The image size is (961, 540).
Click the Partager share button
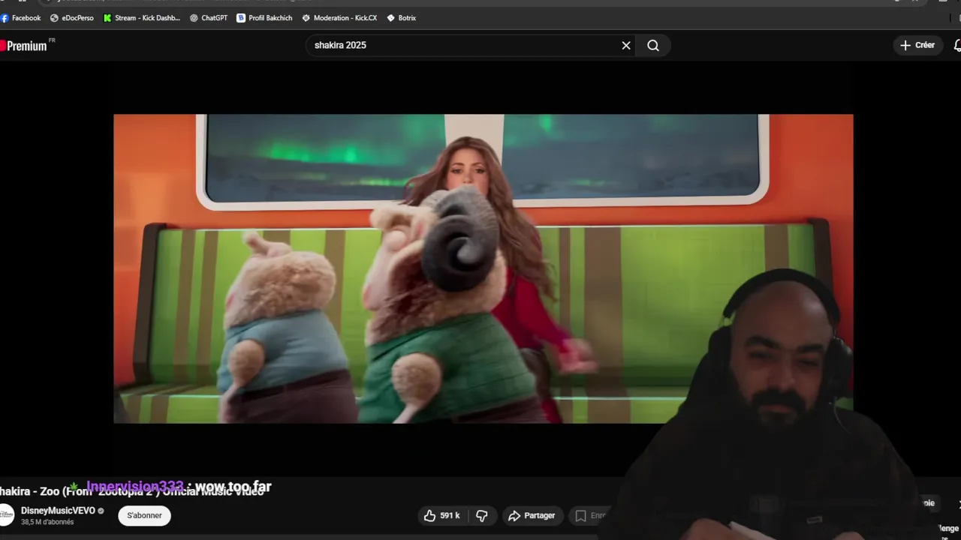[532, 515]
